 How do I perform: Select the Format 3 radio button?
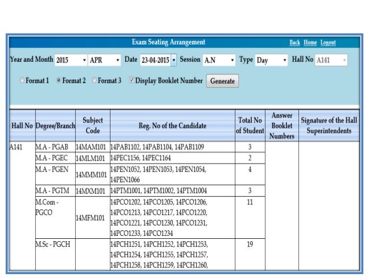94,80
